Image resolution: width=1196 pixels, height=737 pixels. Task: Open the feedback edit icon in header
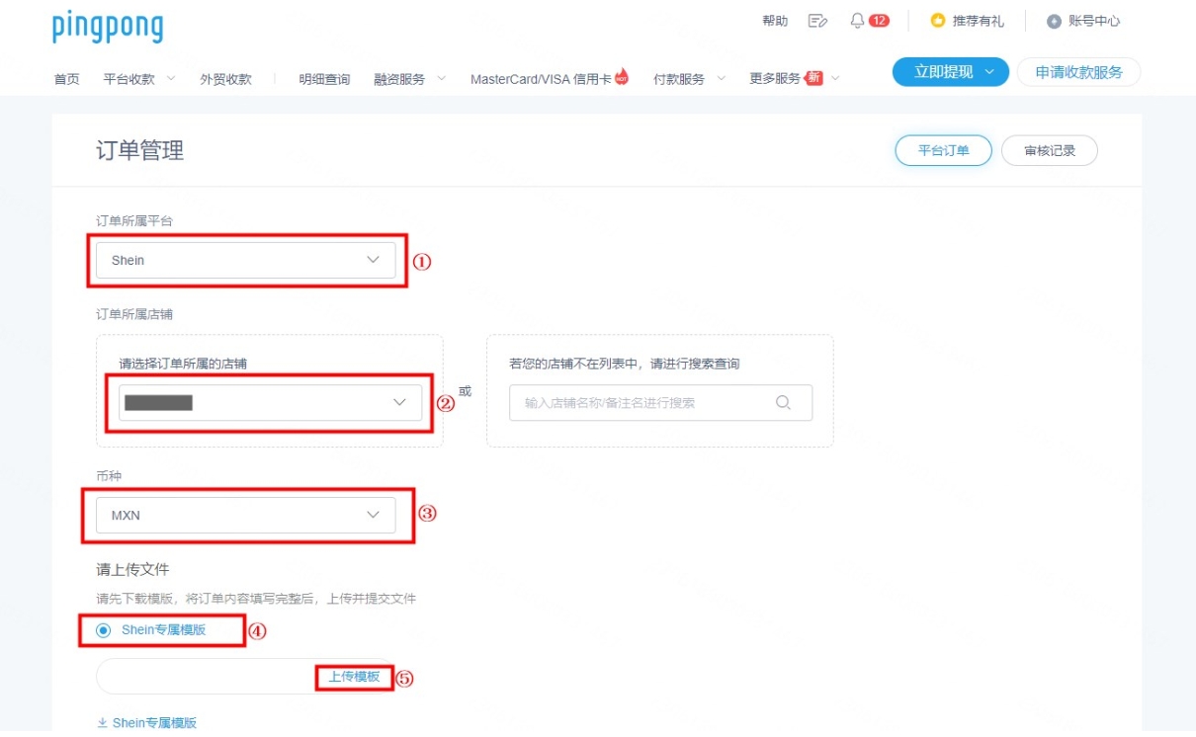817,21
